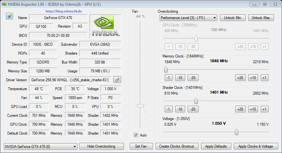This screenshot has height=153, width=282.
Task: Click the screenshot upload icon beside Name
Action: tap(10, 16)
